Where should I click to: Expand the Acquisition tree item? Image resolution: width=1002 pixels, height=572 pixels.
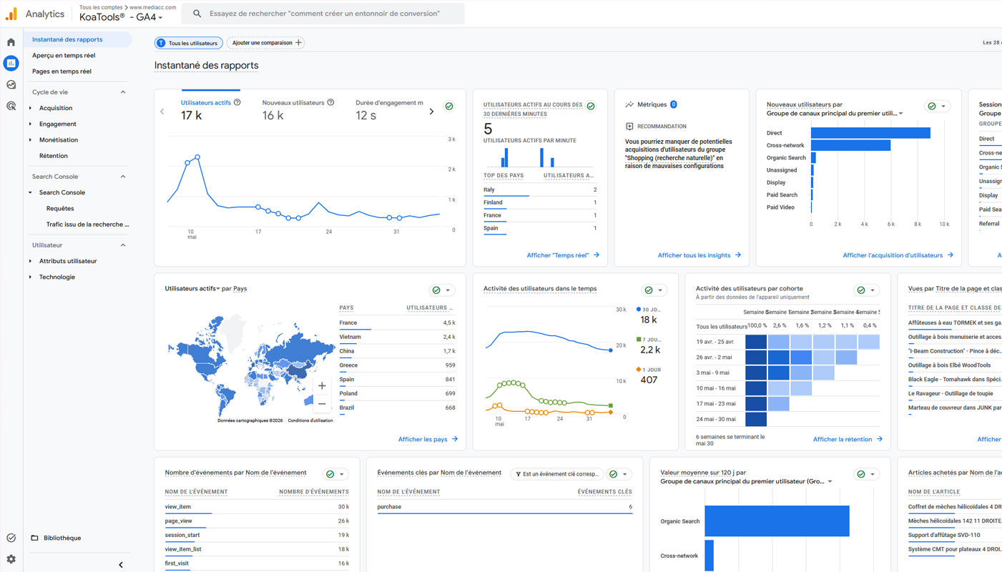(30, 108)
